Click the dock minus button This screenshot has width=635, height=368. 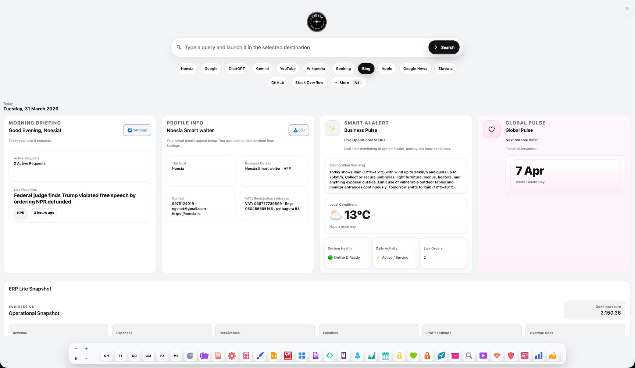coord(76,348)
